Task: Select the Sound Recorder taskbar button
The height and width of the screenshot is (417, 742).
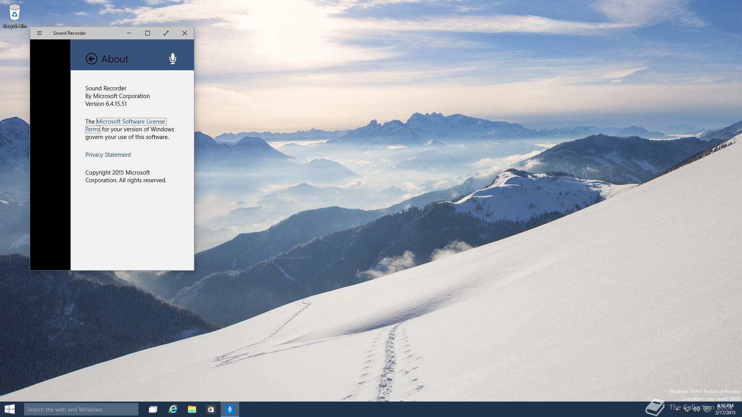Action: point(230,409)
